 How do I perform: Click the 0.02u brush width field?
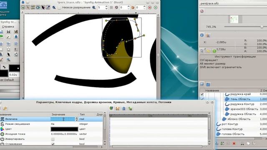[x=14, y=75]
